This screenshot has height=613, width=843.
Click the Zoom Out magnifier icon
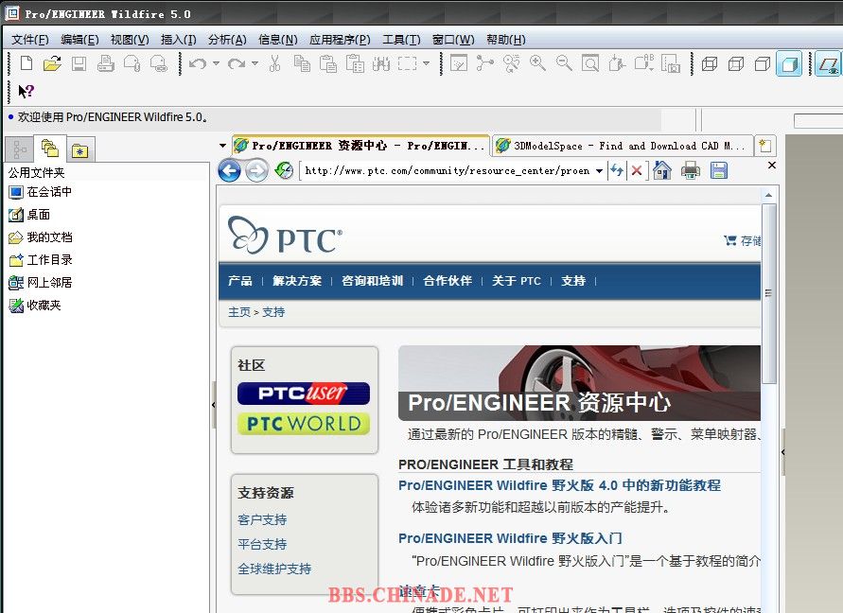564,63
